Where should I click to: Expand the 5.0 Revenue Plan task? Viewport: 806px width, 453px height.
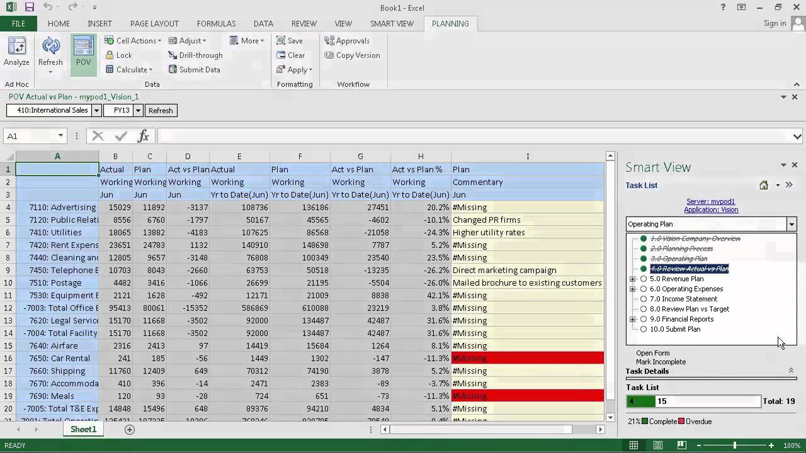pyautogui.click(x=632, y=279)
